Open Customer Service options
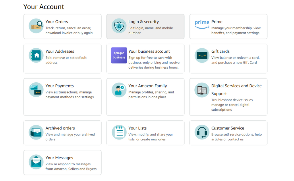This screenshot has height=181, width=294. [228, 133]
